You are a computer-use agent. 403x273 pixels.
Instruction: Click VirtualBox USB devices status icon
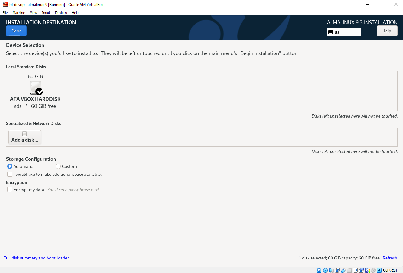point(343,270)
